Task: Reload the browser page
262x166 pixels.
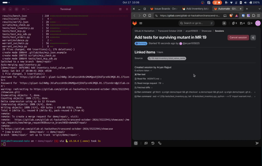Action: point(145,16)
